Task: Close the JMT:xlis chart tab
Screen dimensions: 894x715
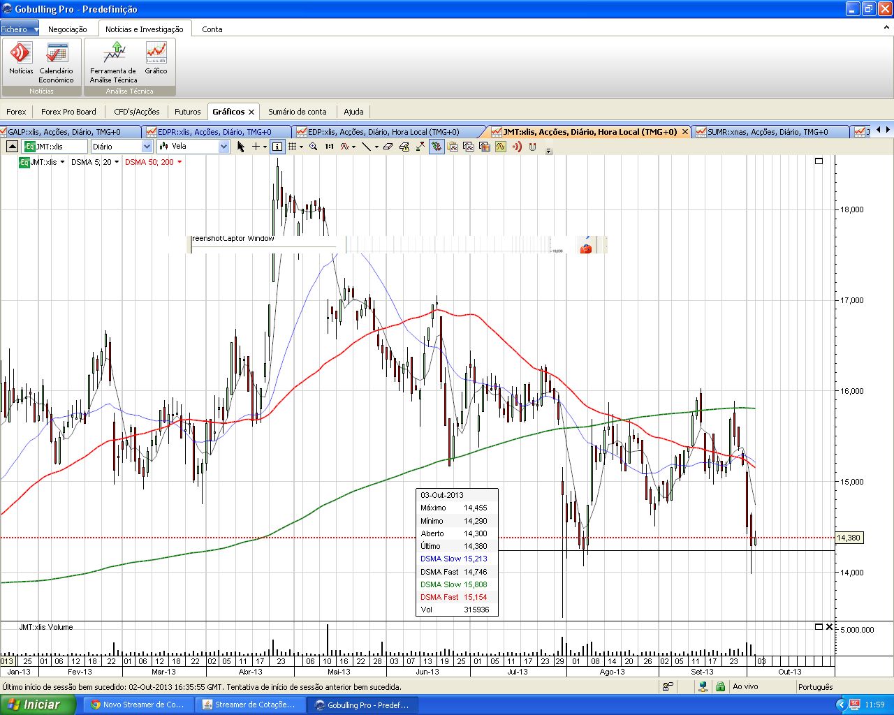Action: tap(685, 132)
